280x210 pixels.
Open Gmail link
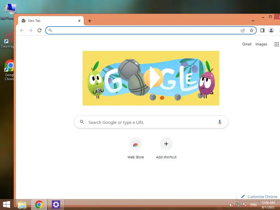(247, 44)
